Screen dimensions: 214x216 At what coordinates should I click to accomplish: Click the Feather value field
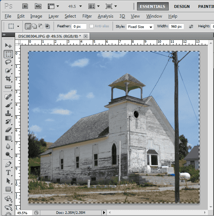[79, 26]
